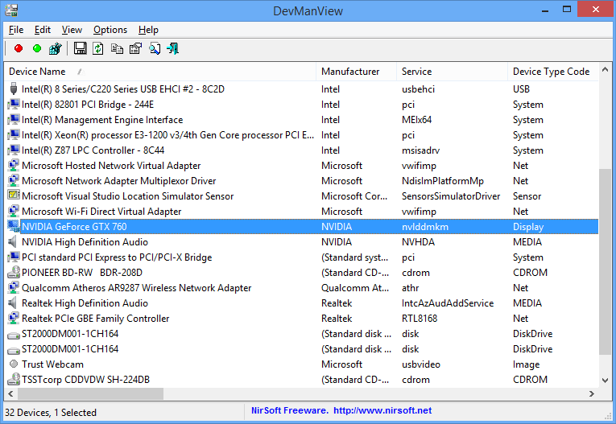Click the network icon of Qualcomm Atheros AR9287
This screenshot has width=616, height=424.
click(x=14, y=287)
